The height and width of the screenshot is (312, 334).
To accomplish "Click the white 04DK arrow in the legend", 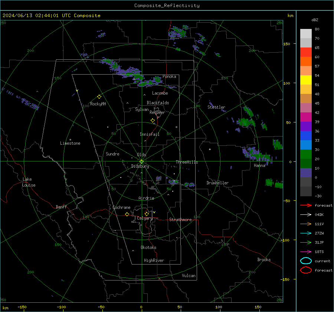I will [x=306, y=215].
